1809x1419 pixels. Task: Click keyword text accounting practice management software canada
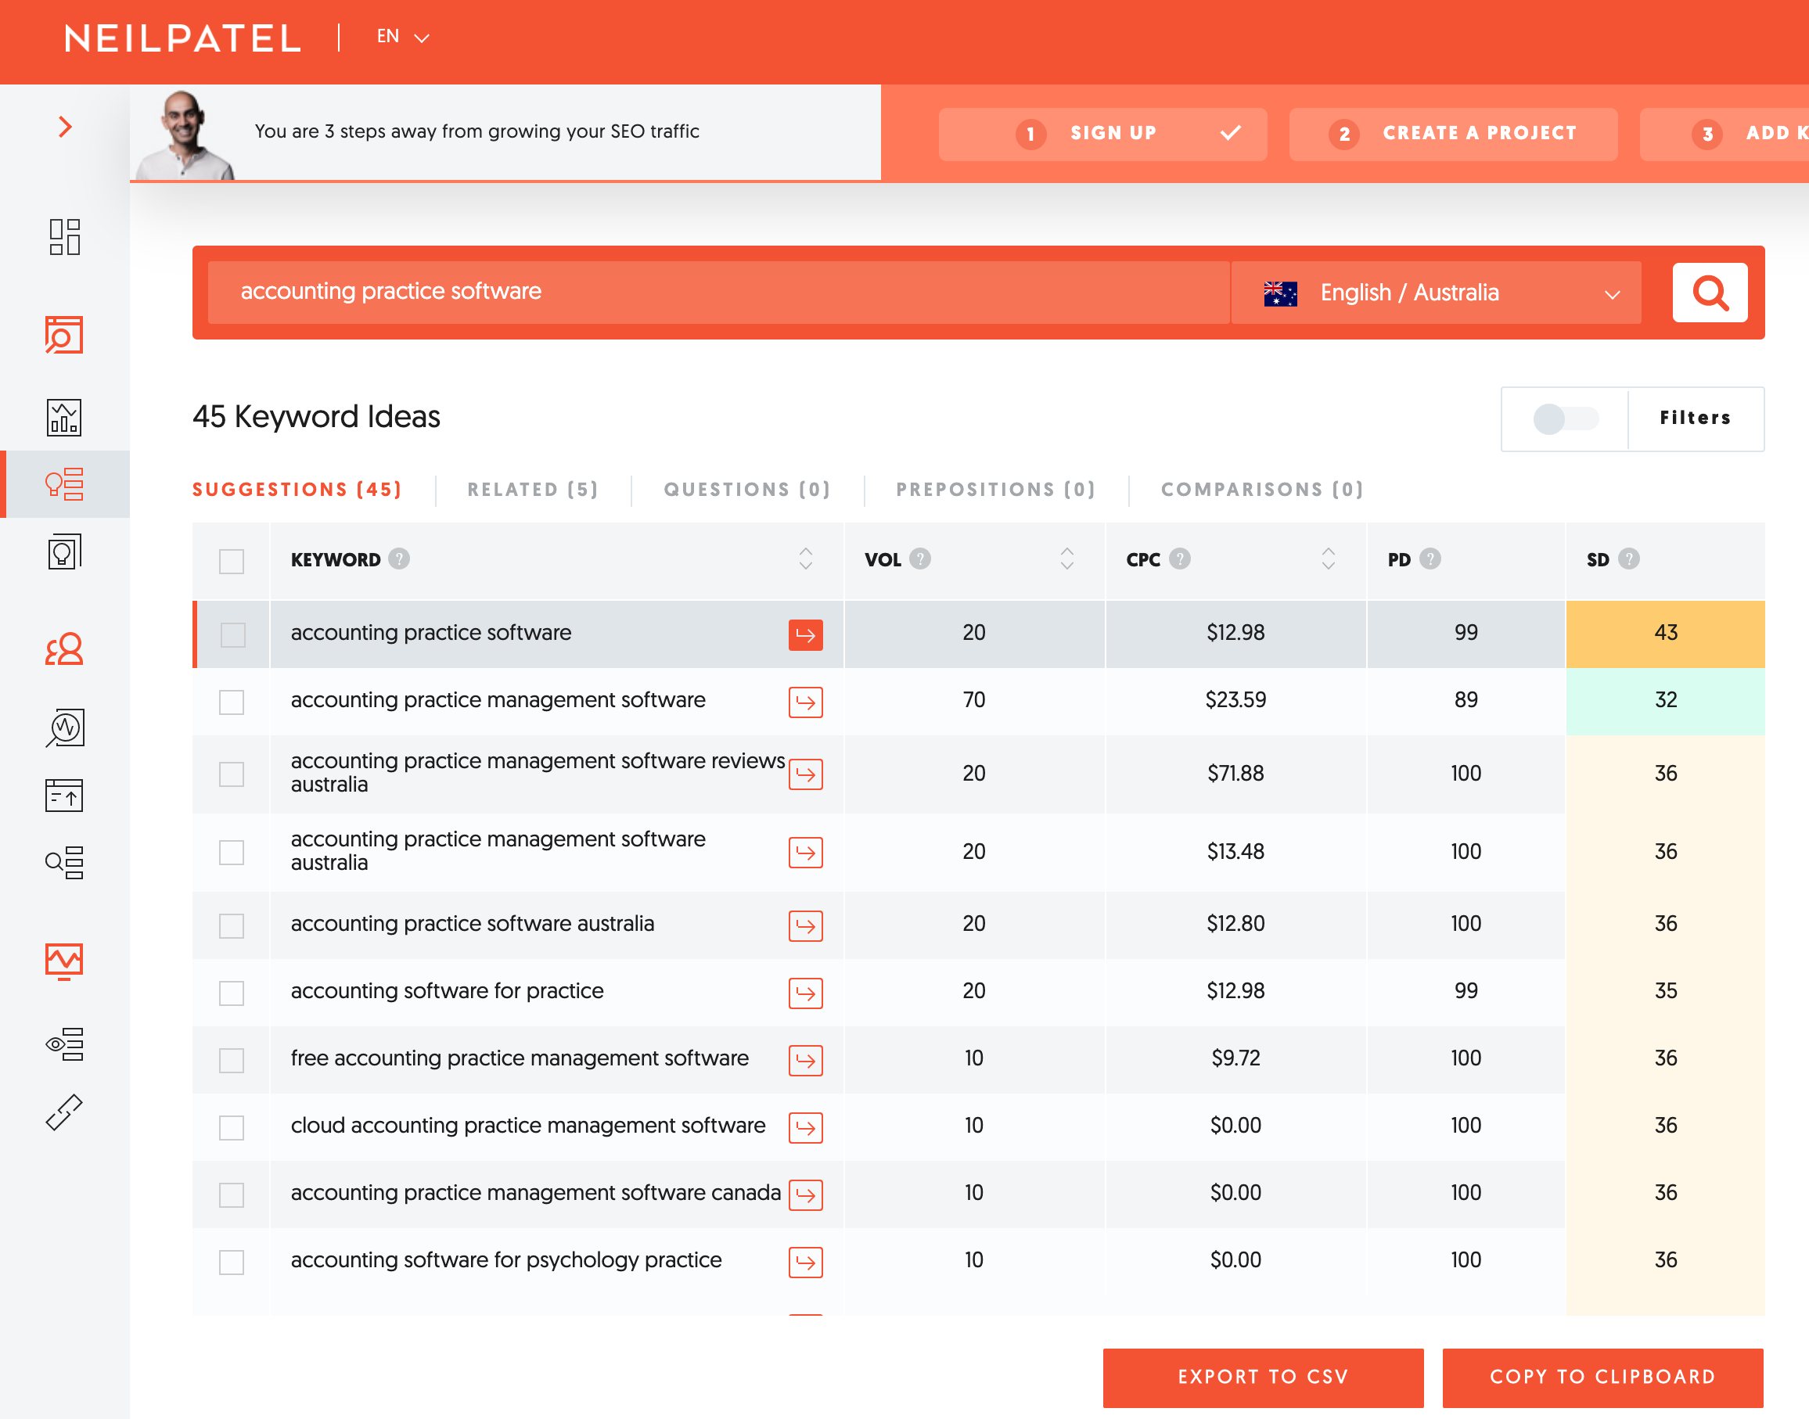coord(536,1193)
